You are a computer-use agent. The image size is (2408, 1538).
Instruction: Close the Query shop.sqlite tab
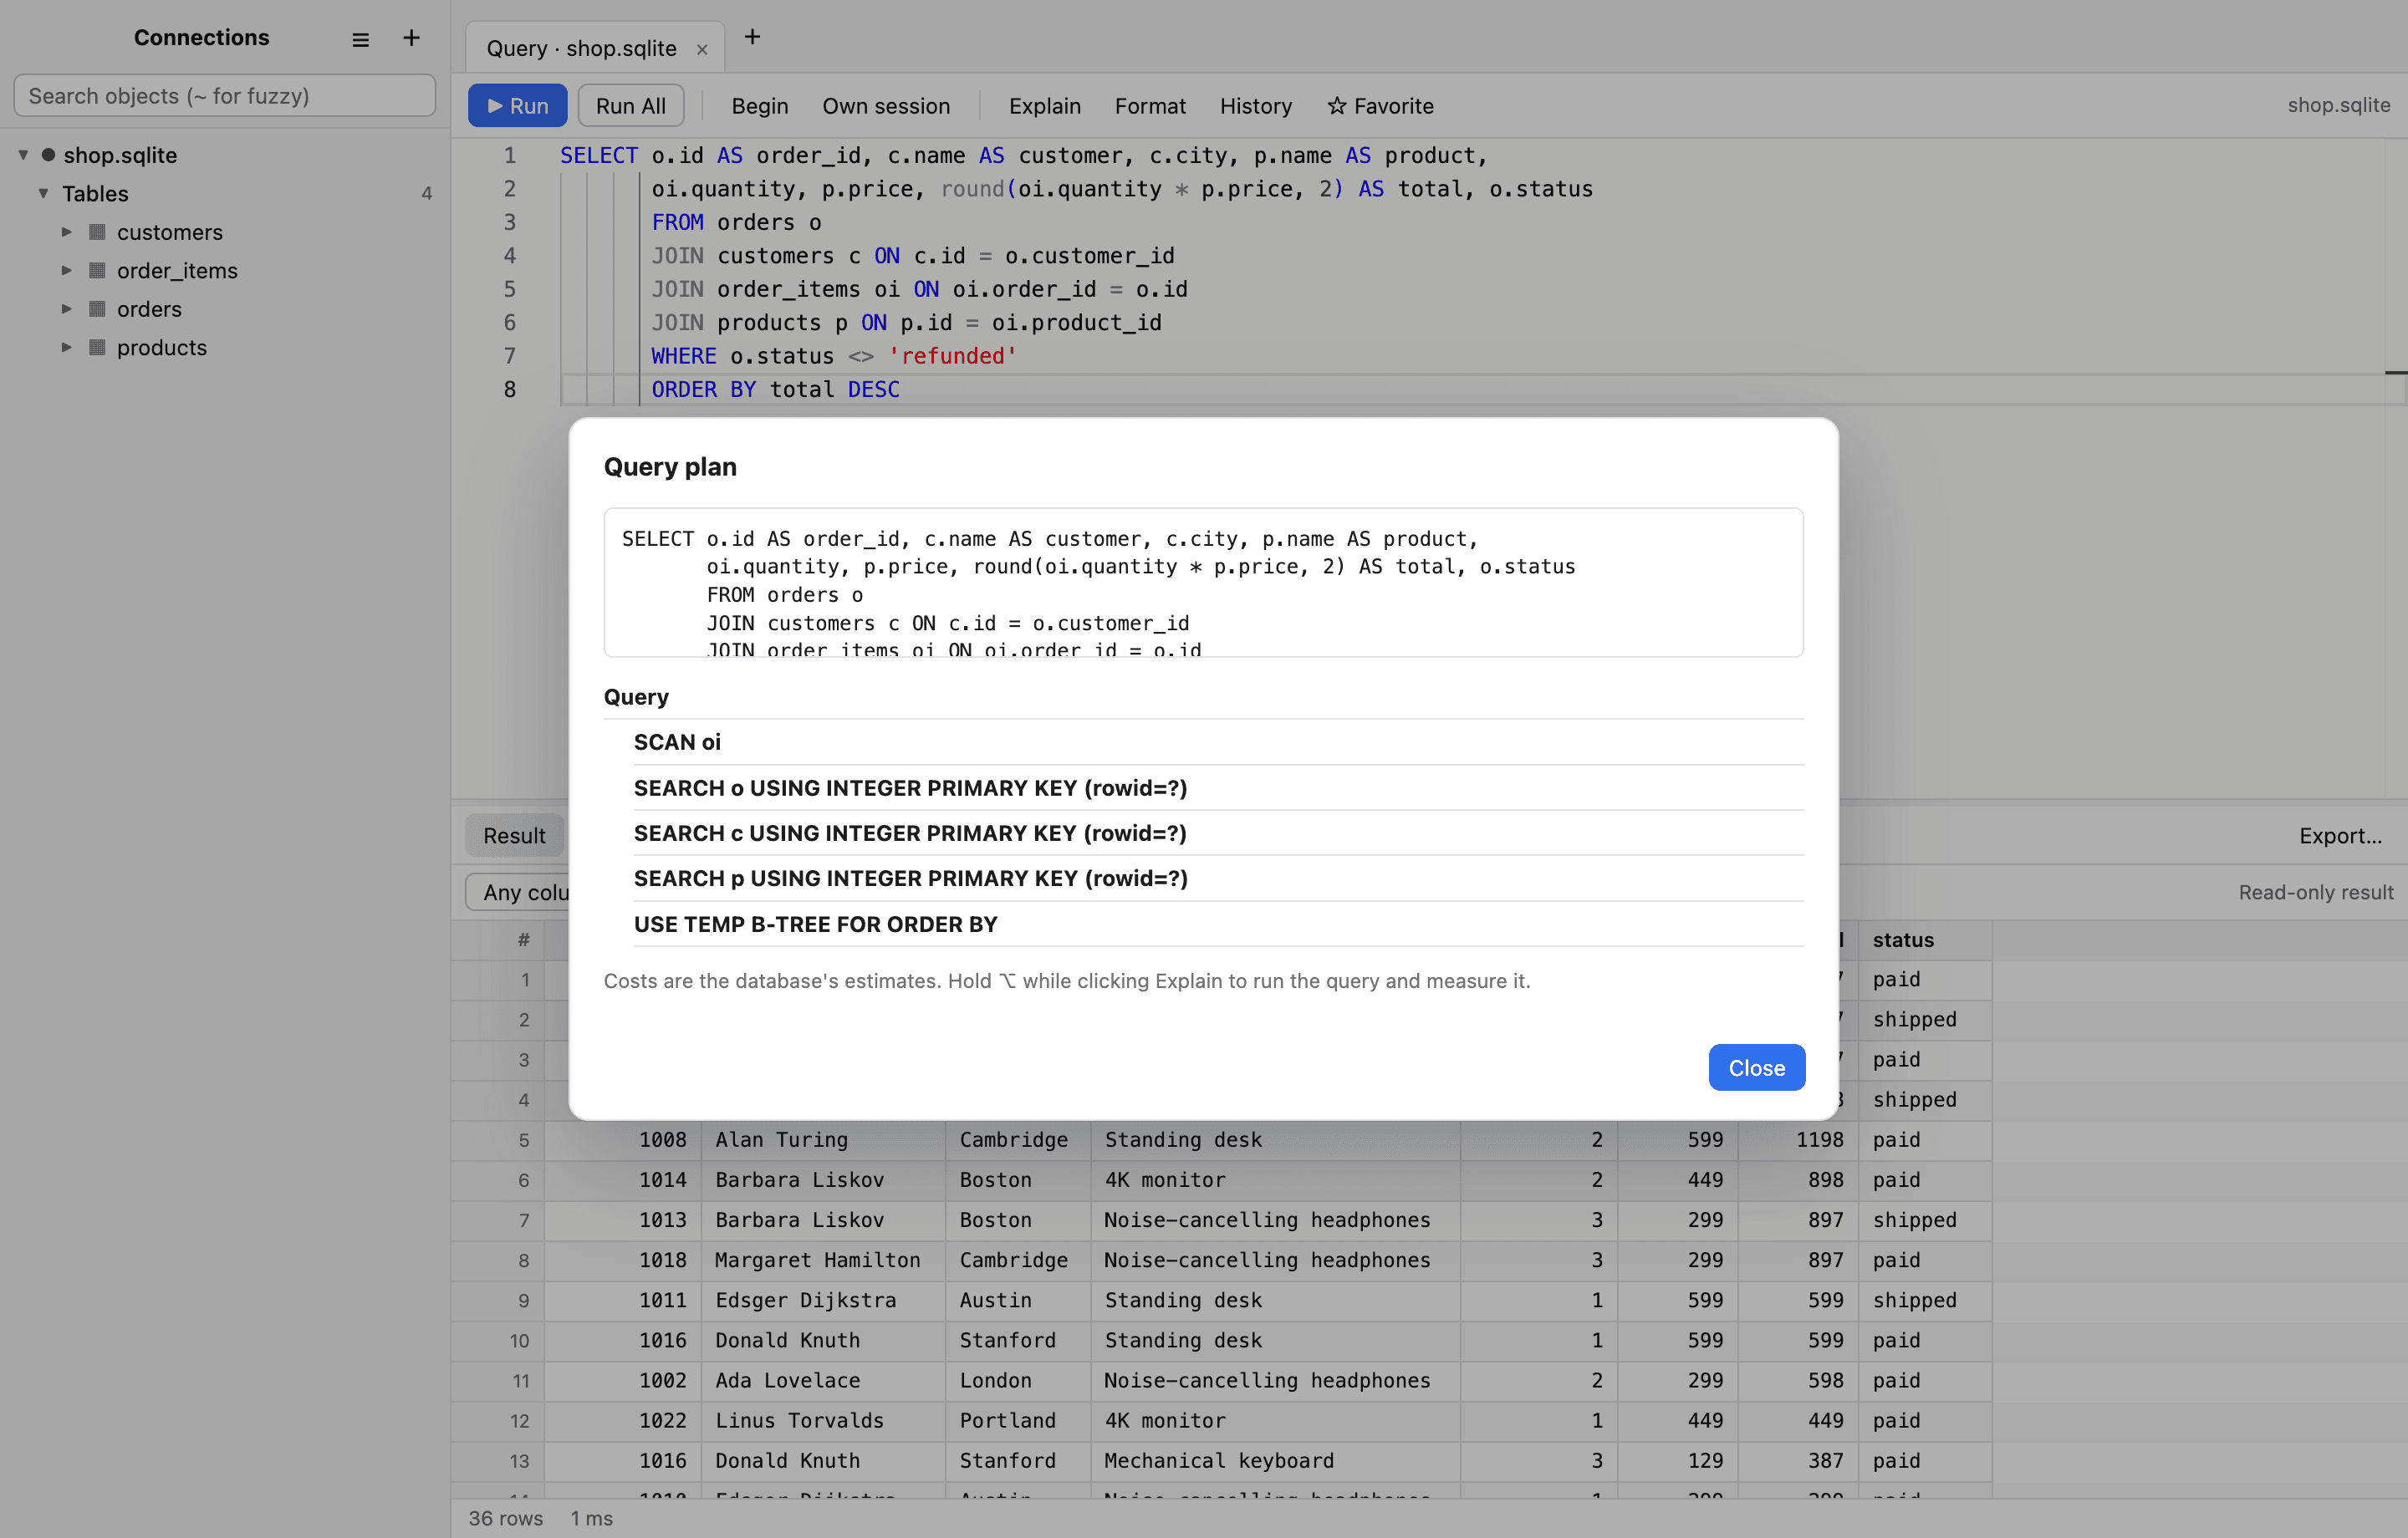(702, 49)
